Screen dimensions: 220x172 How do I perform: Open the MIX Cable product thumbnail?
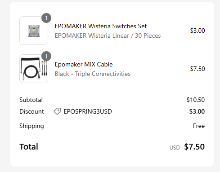click(x=34, y=69)
